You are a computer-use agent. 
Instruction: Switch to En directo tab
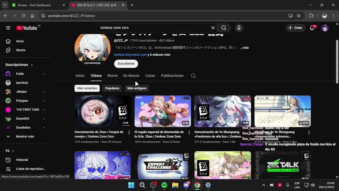click(131, 76)
